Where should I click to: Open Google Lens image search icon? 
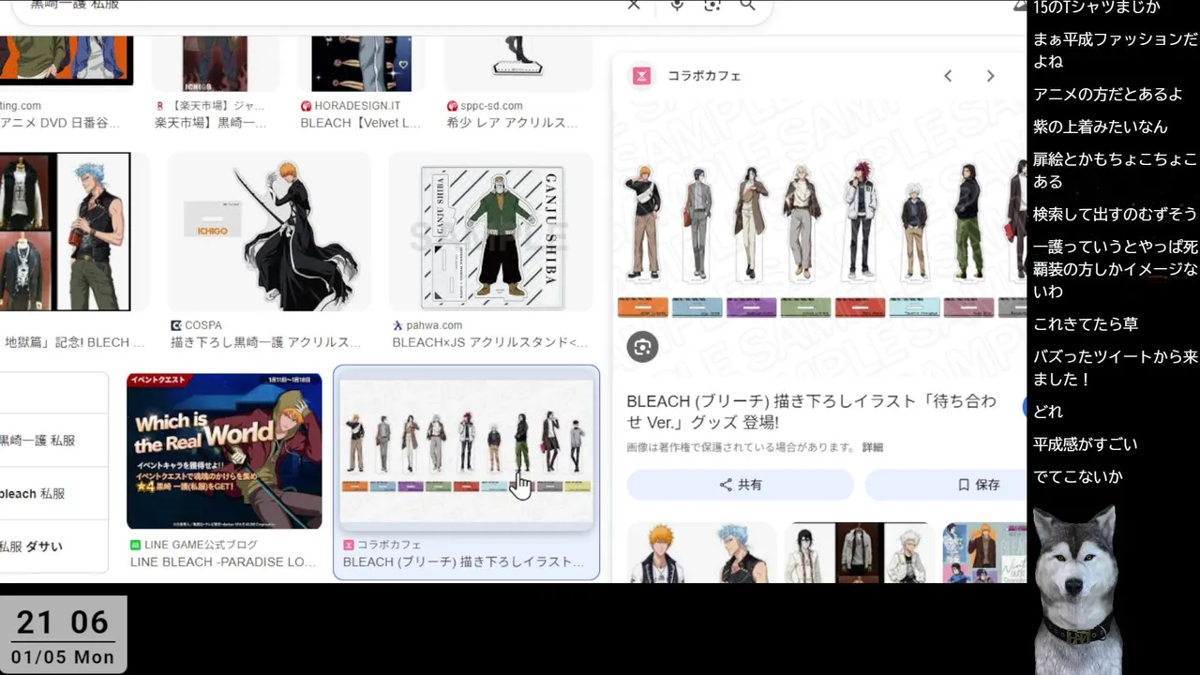click(x=712, y=5)
